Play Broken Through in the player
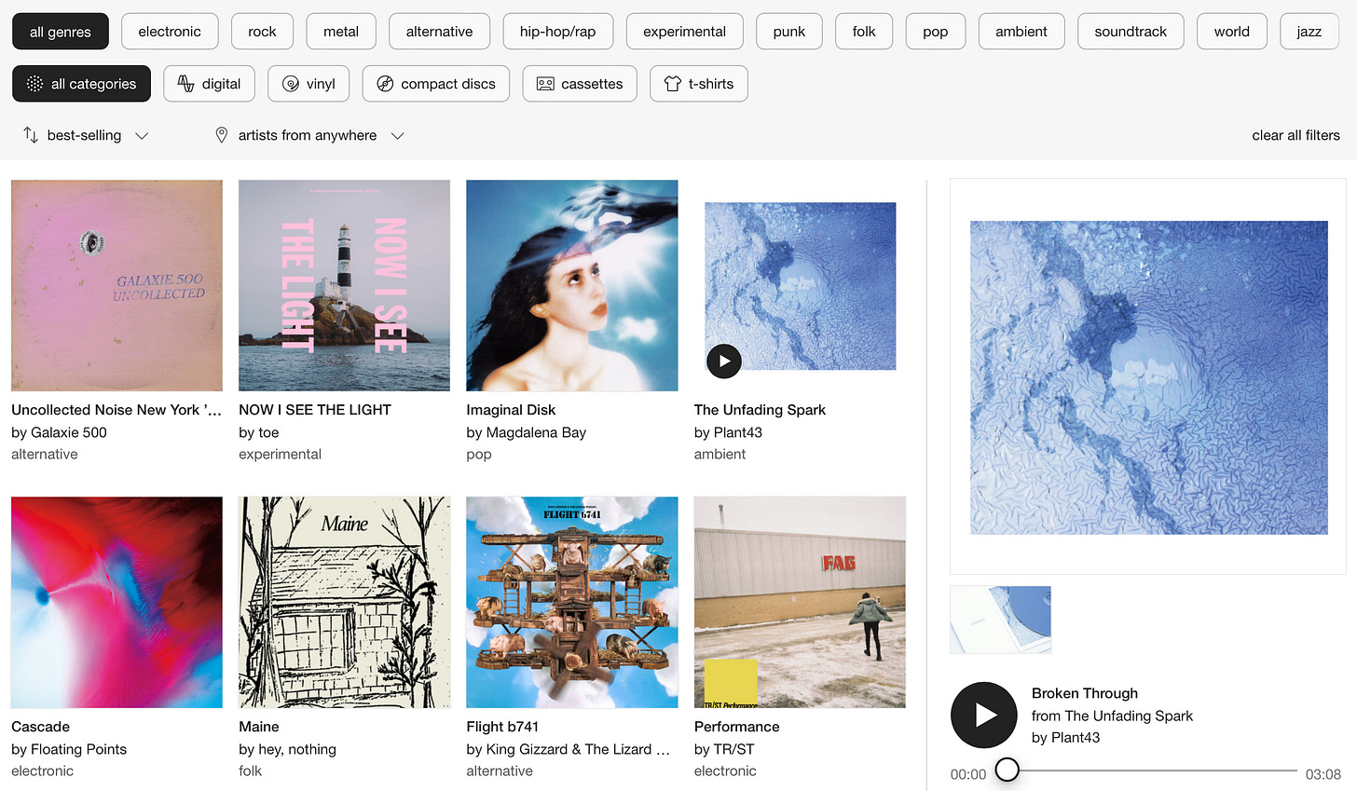Screen dimensions: 1357x791 tap(984, 715)
